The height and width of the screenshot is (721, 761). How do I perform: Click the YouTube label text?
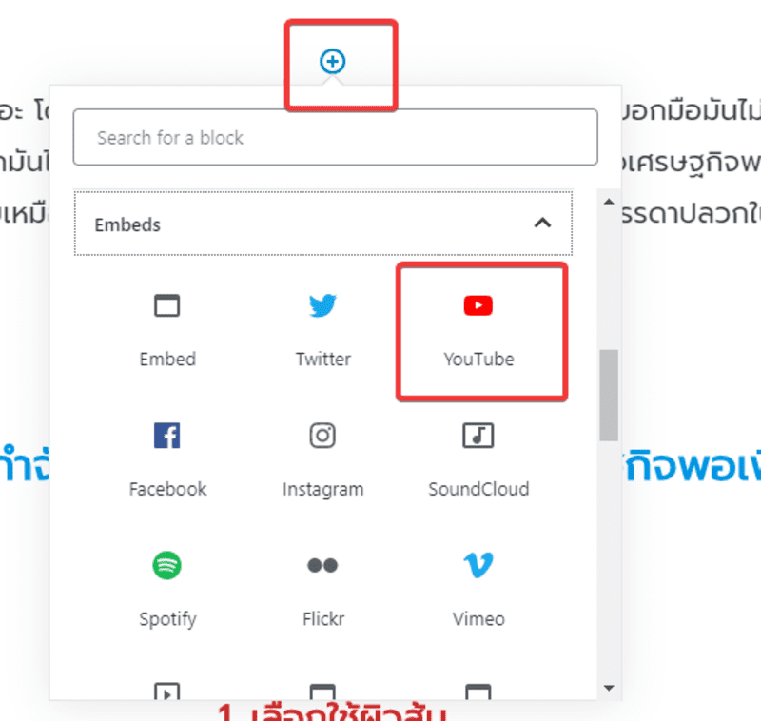point(478,359)
